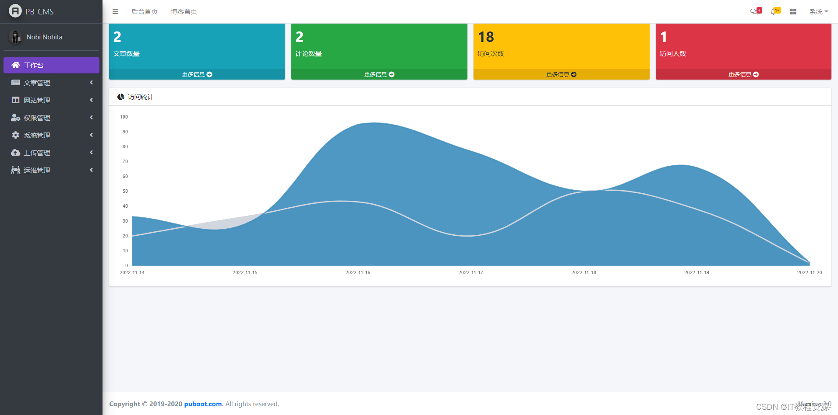Click the 访问次数 count value 18

[x=486, y=37]
